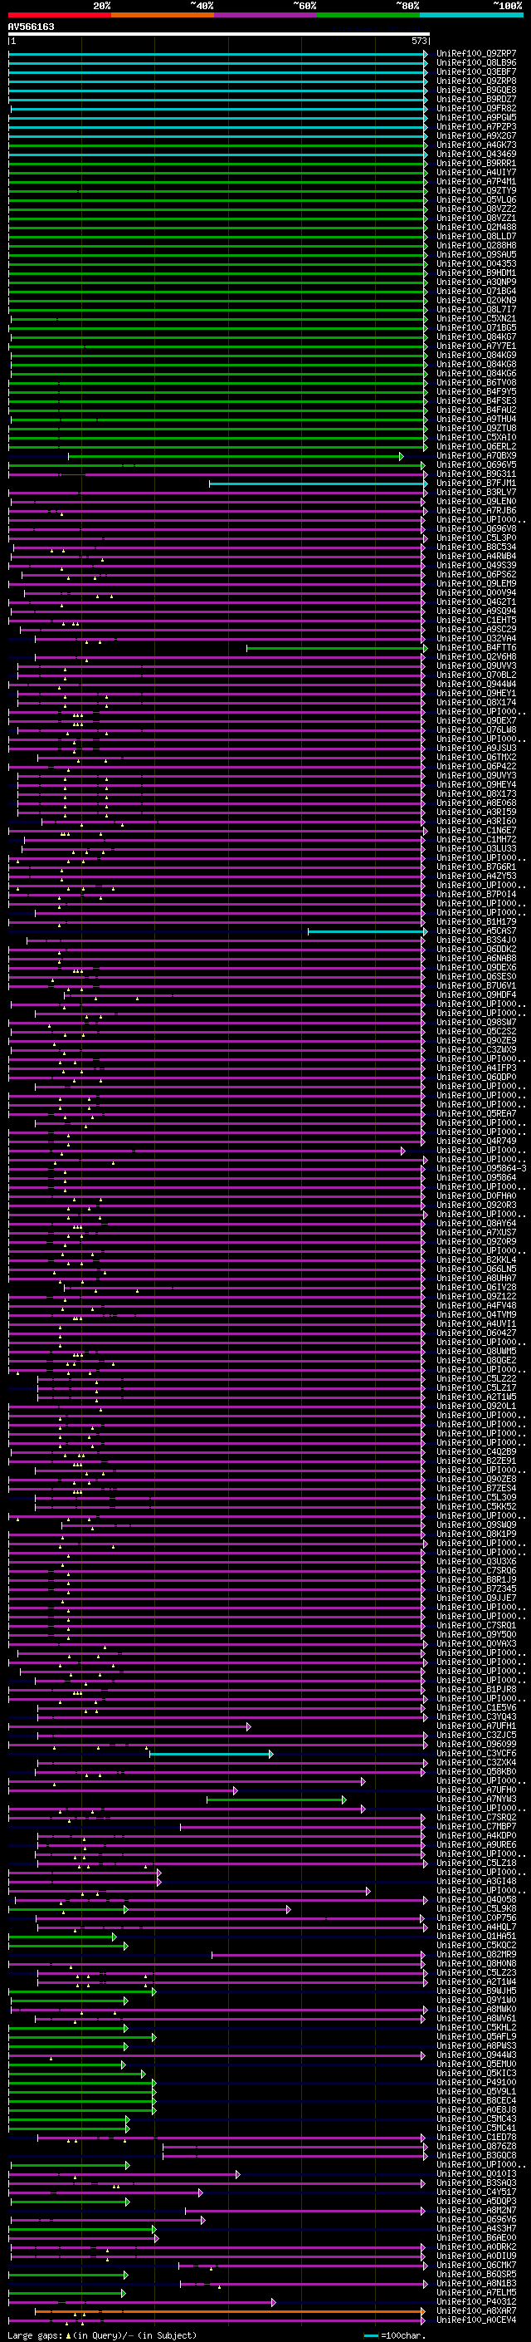Select label UniRef100_Q288H8
531x2342 pixels.
[x=476, y=245]
